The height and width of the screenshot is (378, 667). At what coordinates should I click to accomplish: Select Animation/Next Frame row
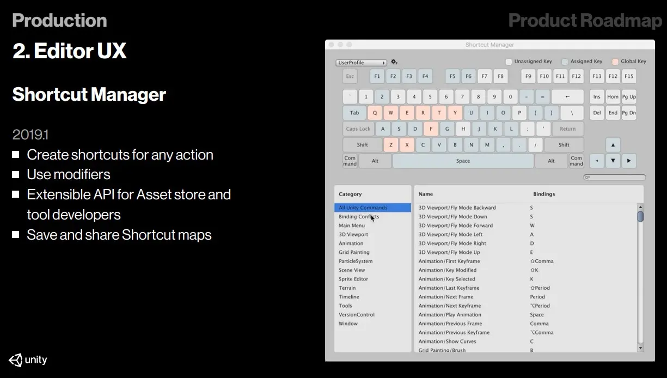(x=525, y=297)
